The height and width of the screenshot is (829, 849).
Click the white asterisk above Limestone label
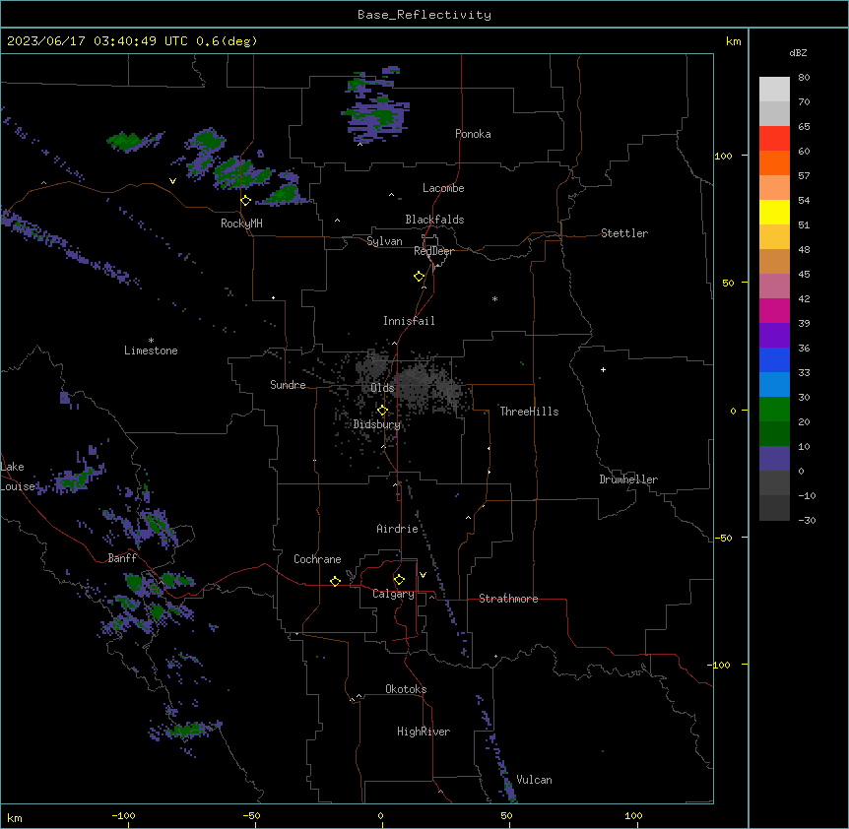click(x=151, y=341)
